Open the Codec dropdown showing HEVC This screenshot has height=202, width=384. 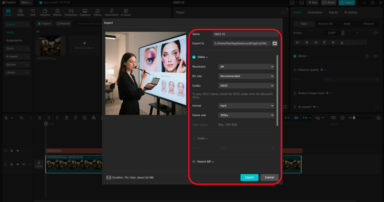point(246,86)
